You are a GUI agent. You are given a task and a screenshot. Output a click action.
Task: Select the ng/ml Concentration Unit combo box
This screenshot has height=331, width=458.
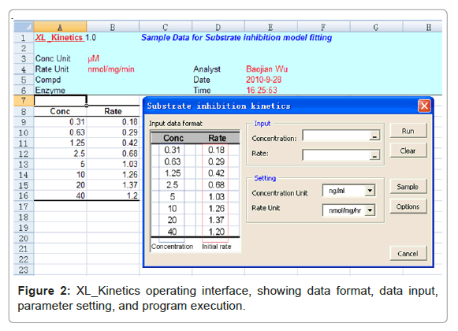[348, 191]
